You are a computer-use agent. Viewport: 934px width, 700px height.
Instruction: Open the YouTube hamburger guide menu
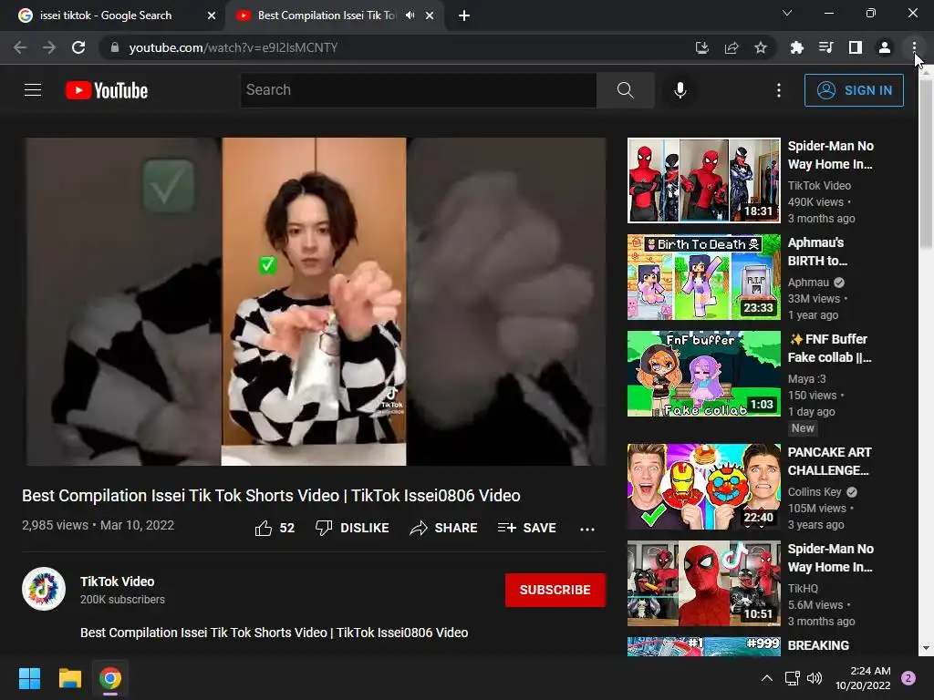pos(33,90)
